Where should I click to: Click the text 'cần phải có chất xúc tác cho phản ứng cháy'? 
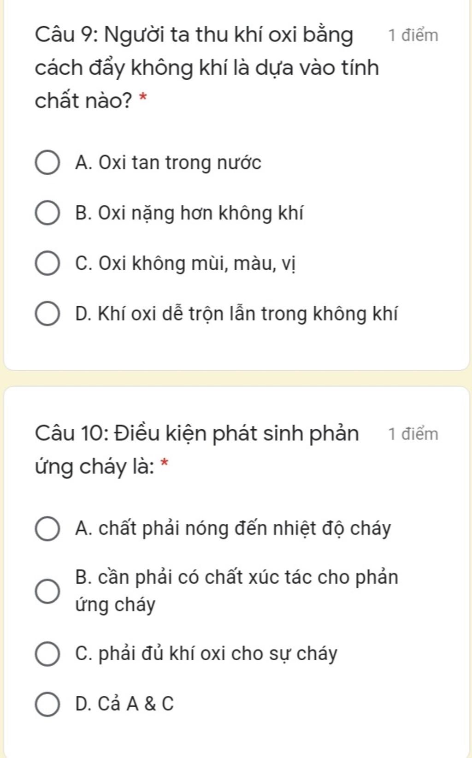237,591
